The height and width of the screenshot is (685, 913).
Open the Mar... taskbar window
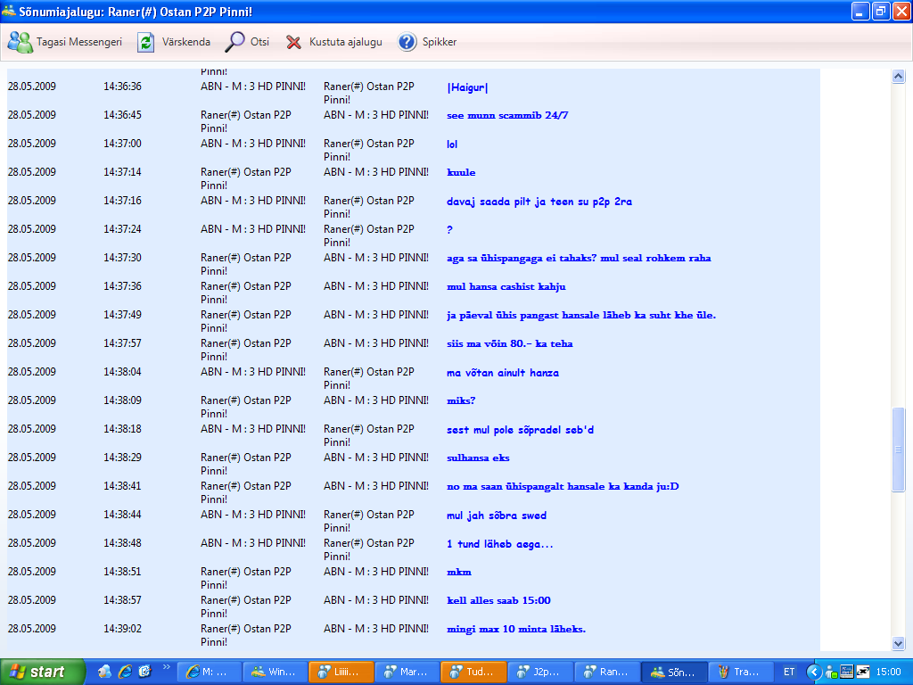pos(407,672)
